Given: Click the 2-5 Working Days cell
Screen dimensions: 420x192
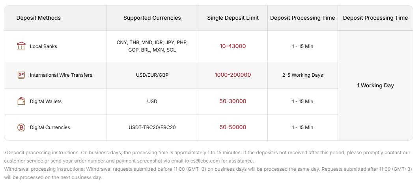Looking at the screenshot, I should (x=302, y=75).
